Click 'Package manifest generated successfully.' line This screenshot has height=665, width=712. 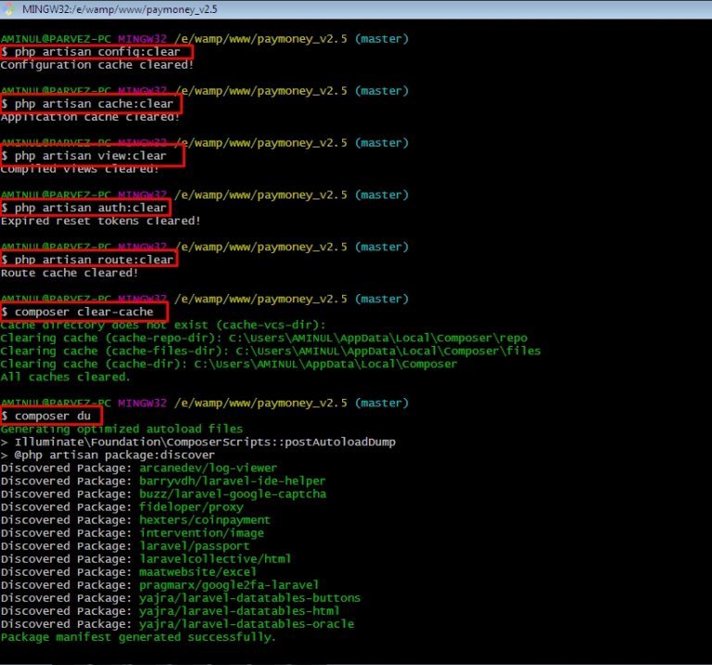138,637
